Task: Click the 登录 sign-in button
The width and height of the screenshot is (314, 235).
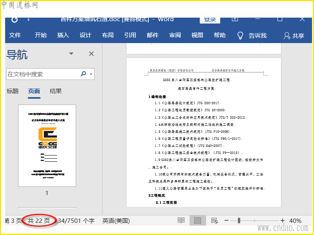Action: tap(210, 20)
